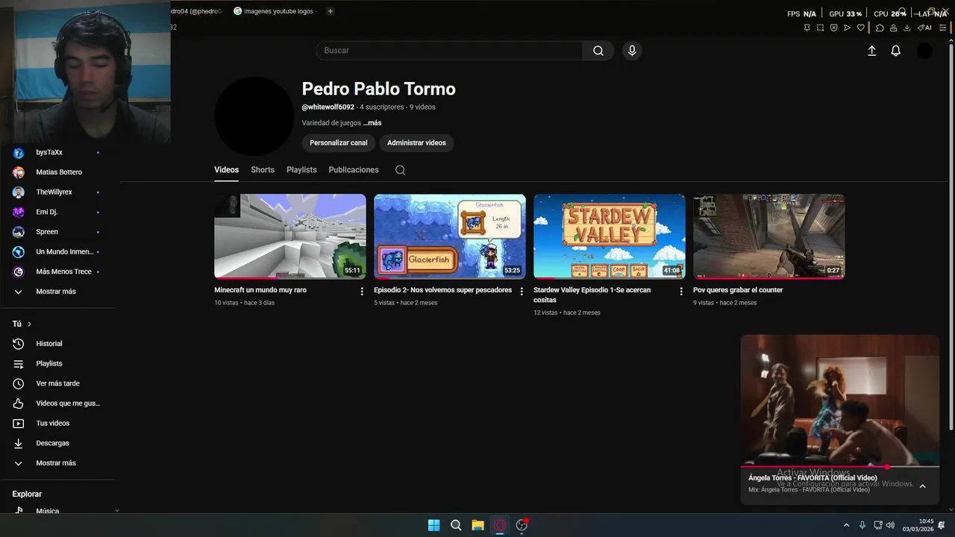Viewport: 955px width, 537px height.
Task: Open TheWillyrex subscription channel
Action: 56,192
